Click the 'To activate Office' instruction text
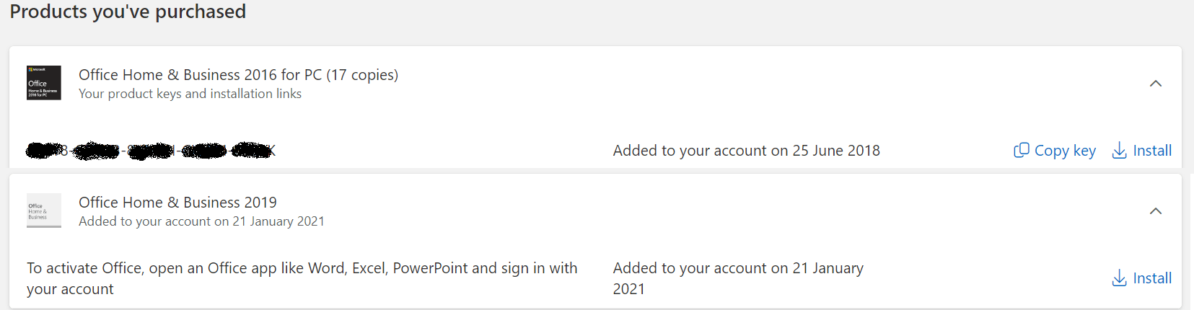 point(302,269)
